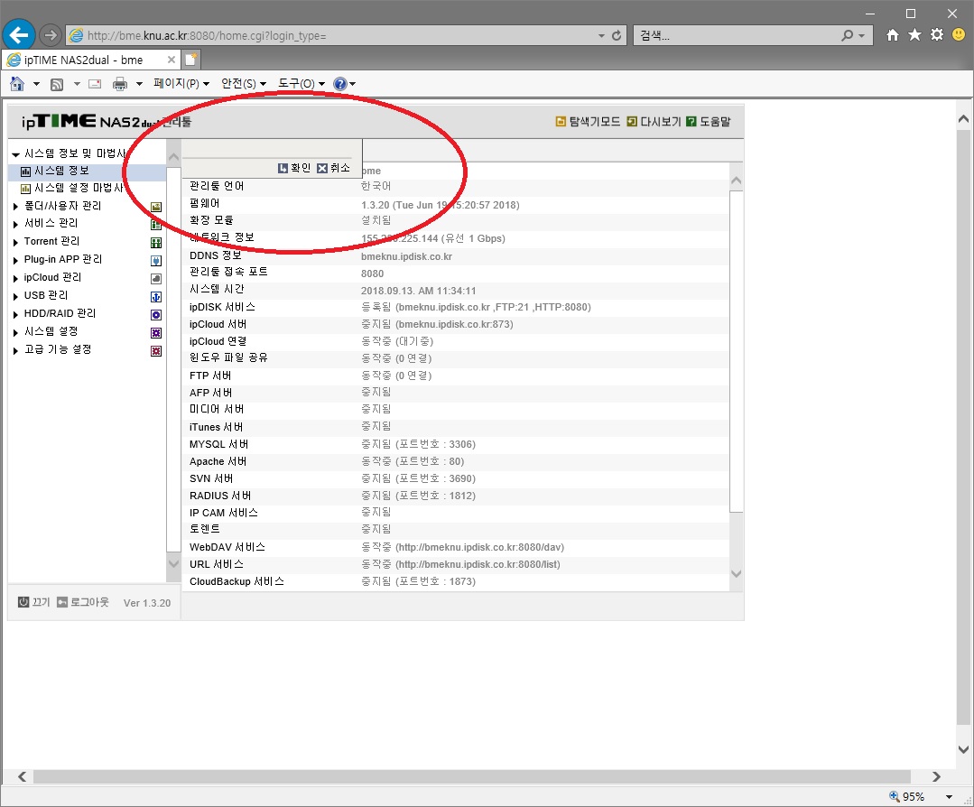This screenshot has height=807, width=974.
Task: Open the command bar Help question icon
Action: pyautogui.click(x=339, y=83)
